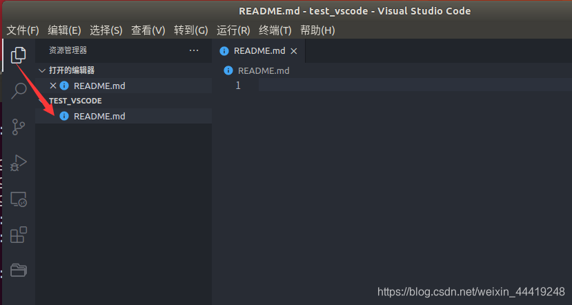Open the 帮助(H) menu

coord(317,30)
